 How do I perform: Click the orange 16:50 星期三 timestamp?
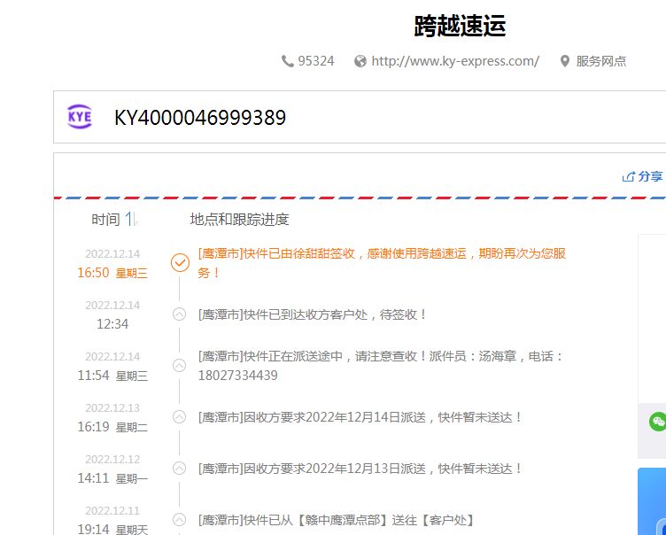(112, 273)
